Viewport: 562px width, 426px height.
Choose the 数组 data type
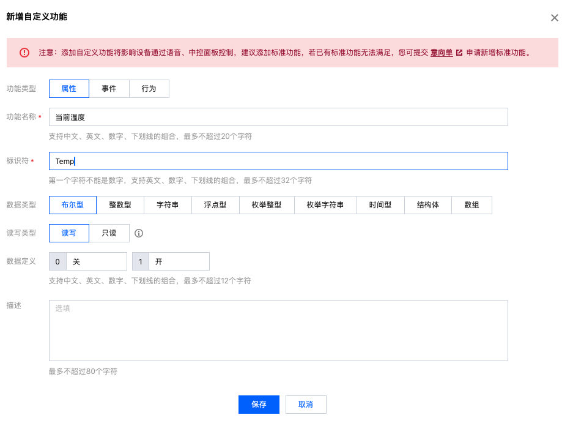(471, 205)
